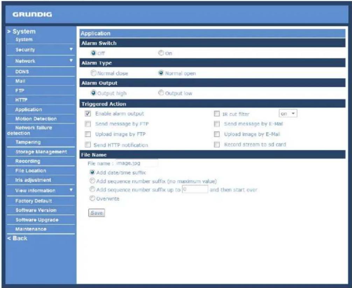This screenshot has width=352, height=288.
Task: Check Record stream to sd card
Action: (x=217, y=145)
